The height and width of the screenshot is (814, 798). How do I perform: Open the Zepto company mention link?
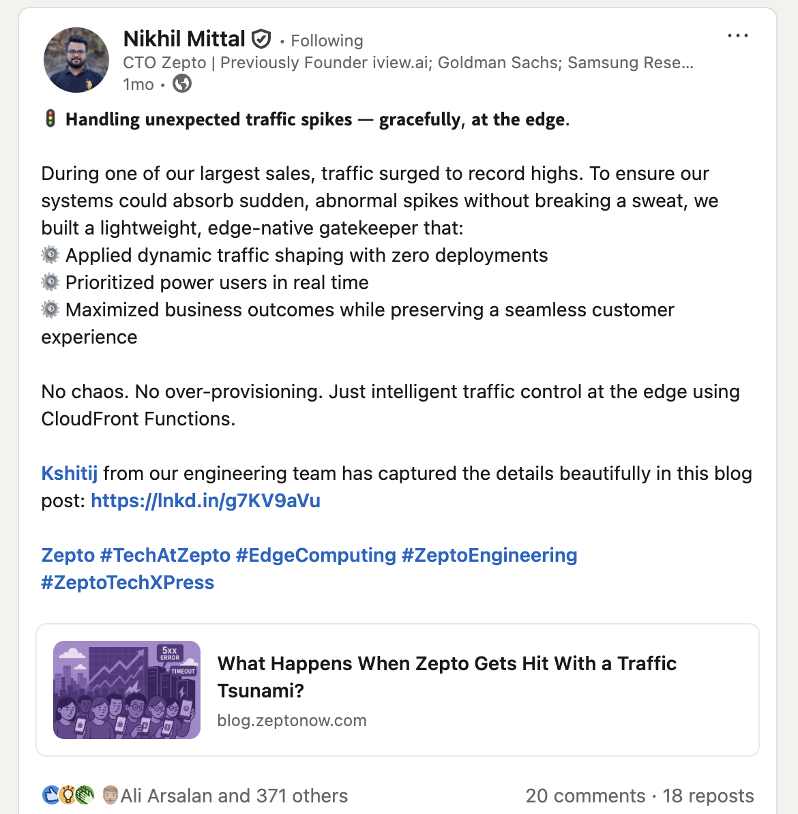click(x=68, y=555)
